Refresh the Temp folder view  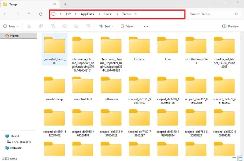coord(41,14)
